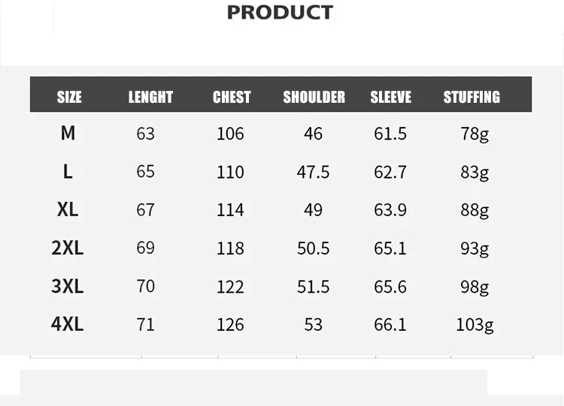Click chest value 106 for size M
The width and height of the screenshot is (564, 406).
(230, 134)
